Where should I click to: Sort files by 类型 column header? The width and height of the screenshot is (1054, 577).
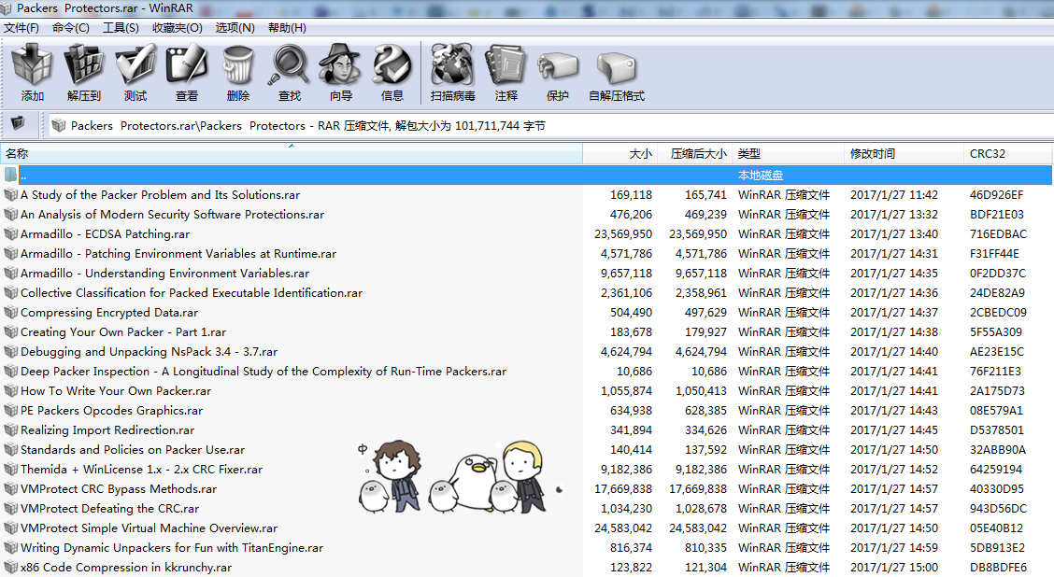[789, 154]
